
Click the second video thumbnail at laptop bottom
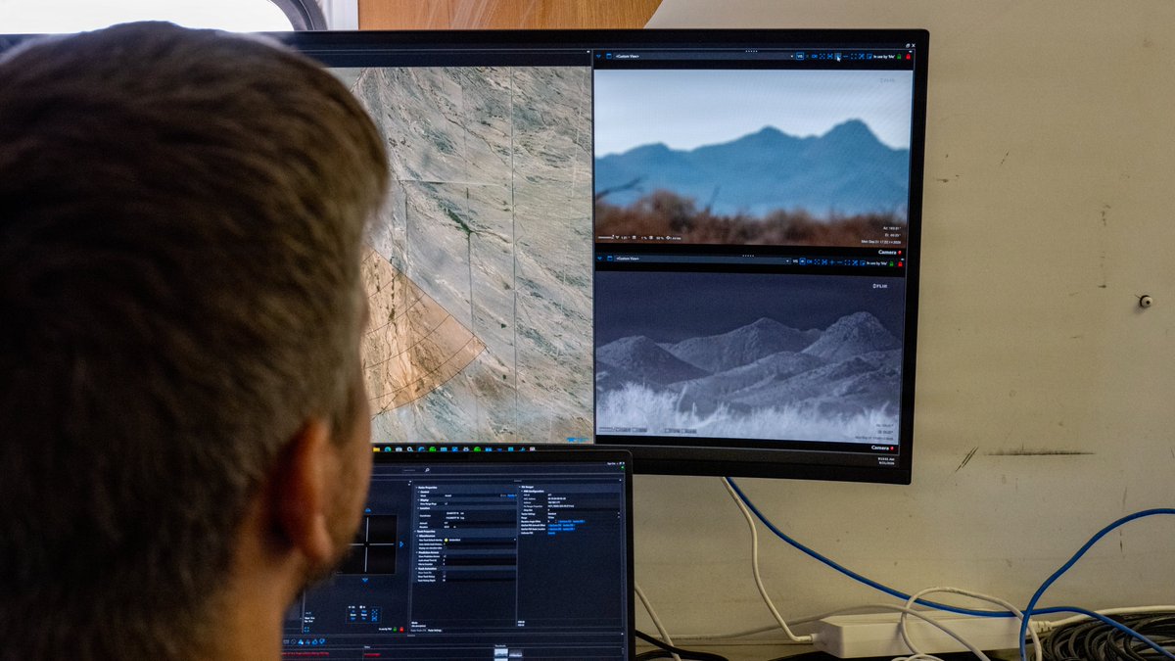[515, 654]
